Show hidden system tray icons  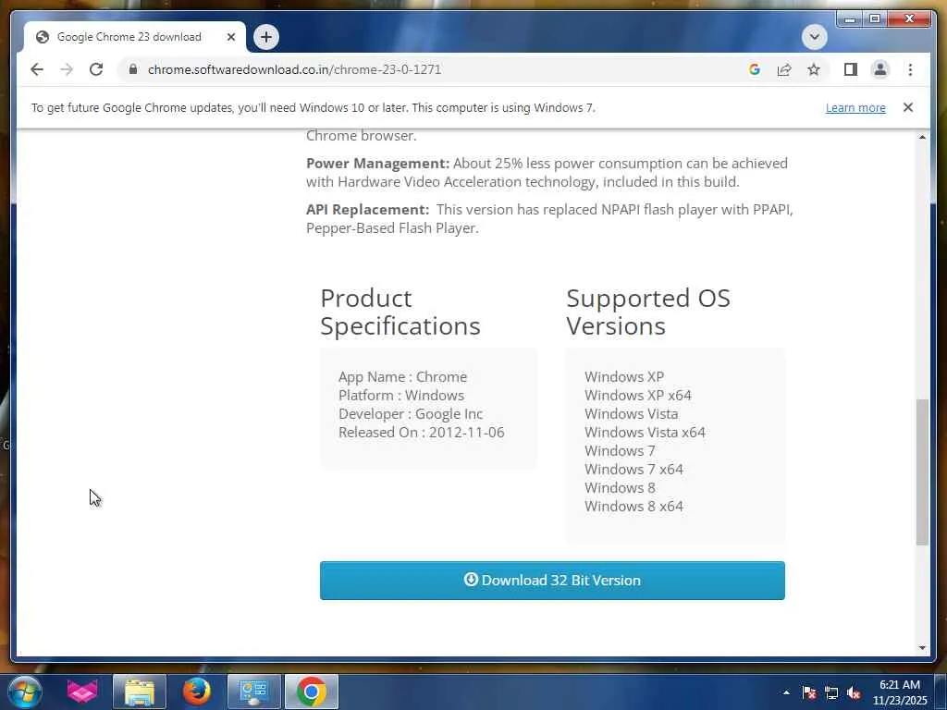coord(786,692)
